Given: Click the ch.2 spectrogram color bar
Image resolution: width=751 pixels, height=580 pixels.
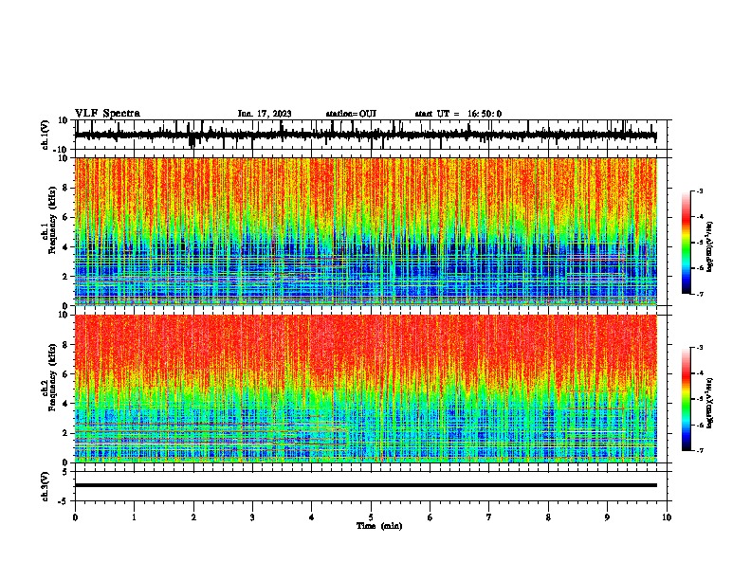Looking at the screenshot, I should (687, 399).
